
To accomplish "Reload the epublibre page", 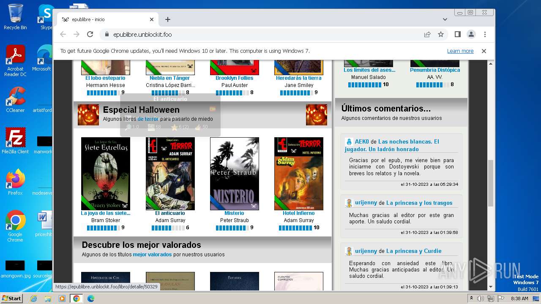I will coord(90,34).
